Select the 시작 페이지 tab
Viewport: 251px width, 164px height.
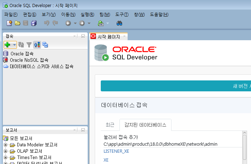(x=109, y=37)
